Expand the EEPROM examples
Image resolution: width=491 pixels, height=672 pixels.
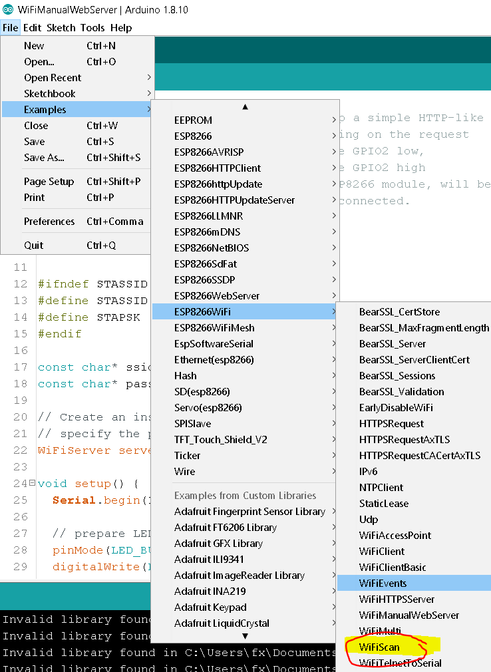point(245,120)
